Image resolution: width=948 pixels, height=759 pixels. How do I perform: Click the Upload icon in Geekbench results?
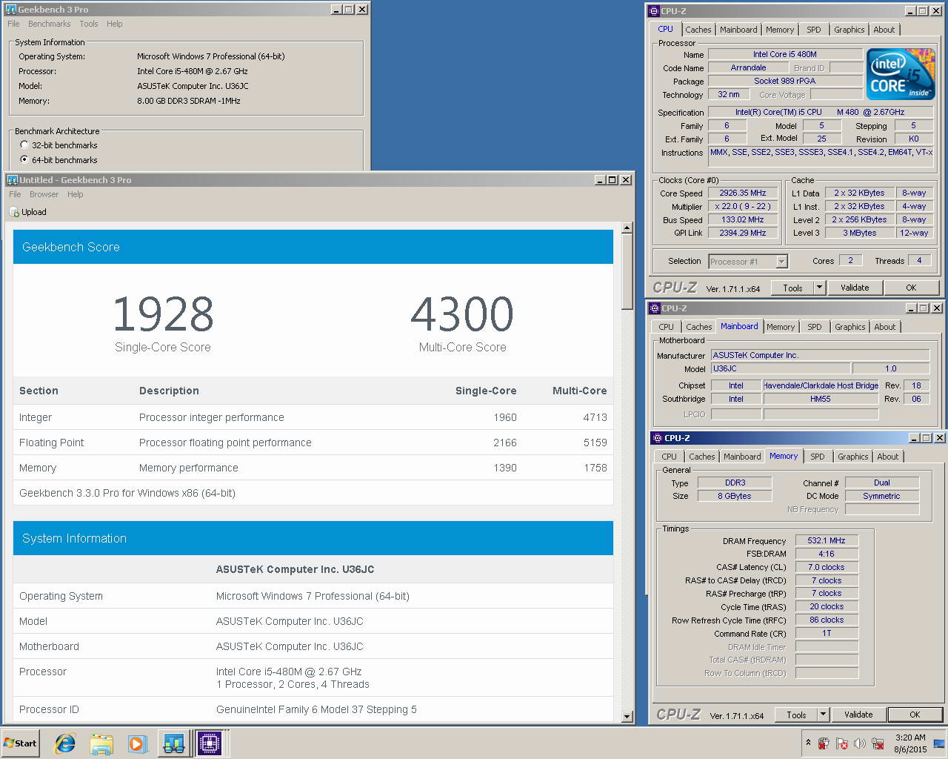click(x=15, y=212)
